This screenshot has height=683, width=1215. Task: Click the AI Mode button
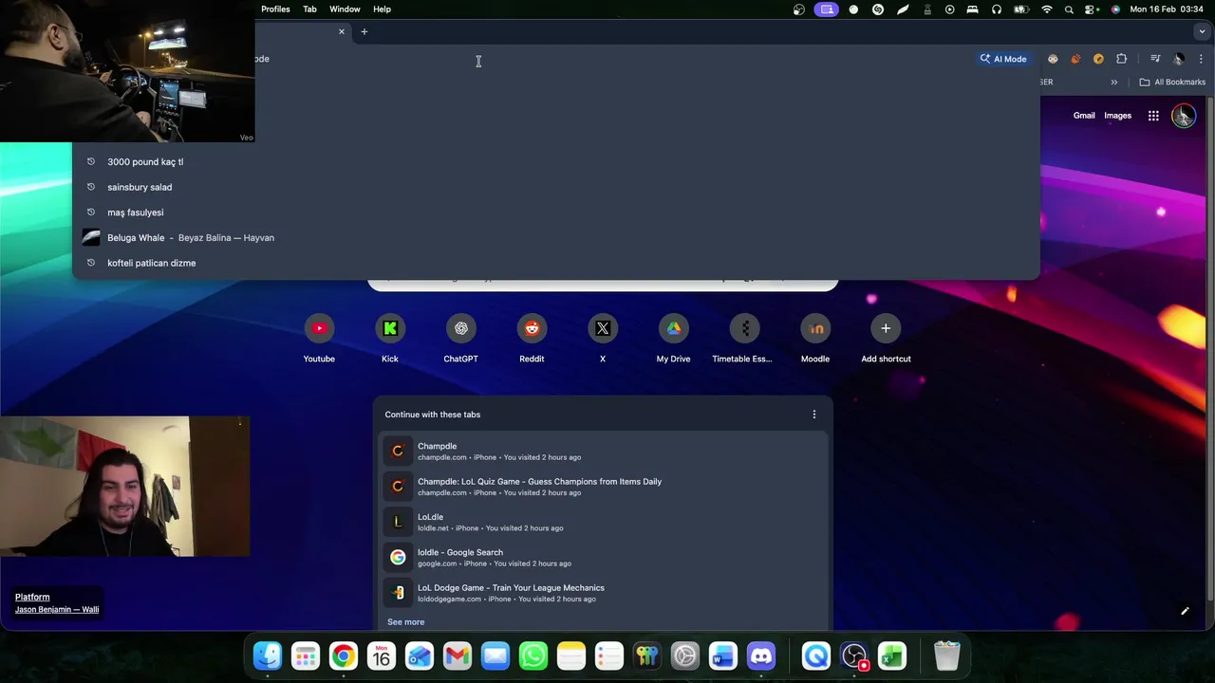1003,59
